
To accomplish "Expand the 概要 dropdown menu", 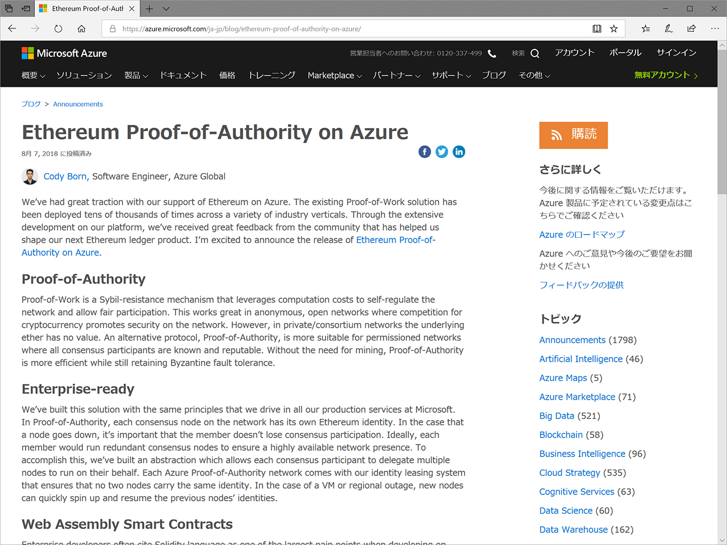I will click(x=33, y=76).
